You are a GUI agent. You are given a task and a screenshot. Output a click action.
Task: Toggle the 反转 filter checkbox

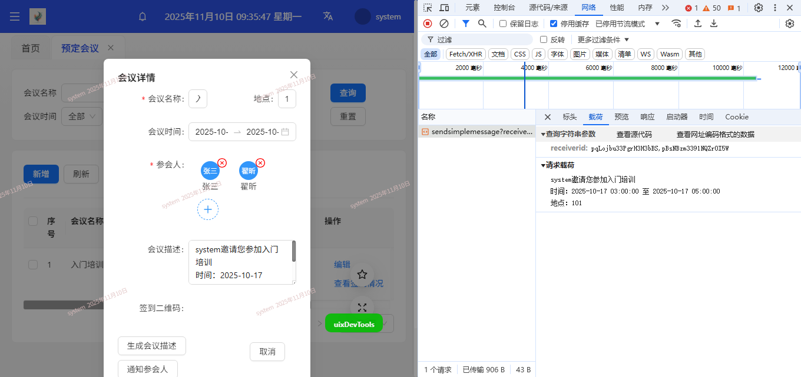[x=544, y=39]
